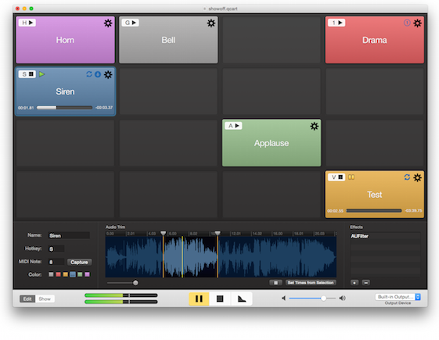The image size is (439, 340).
Task: Add a new effect with plus button
Action: click(354, 283)
